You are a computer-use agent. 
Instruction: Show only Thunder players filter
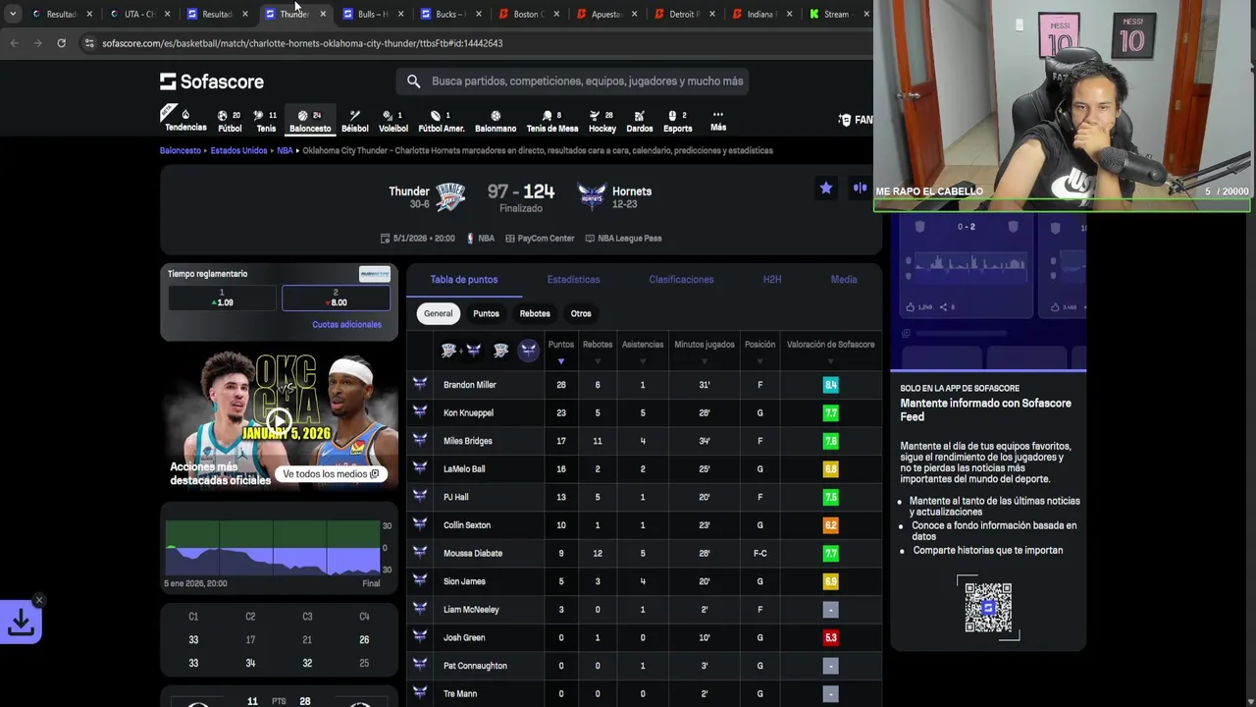(501, 351)
